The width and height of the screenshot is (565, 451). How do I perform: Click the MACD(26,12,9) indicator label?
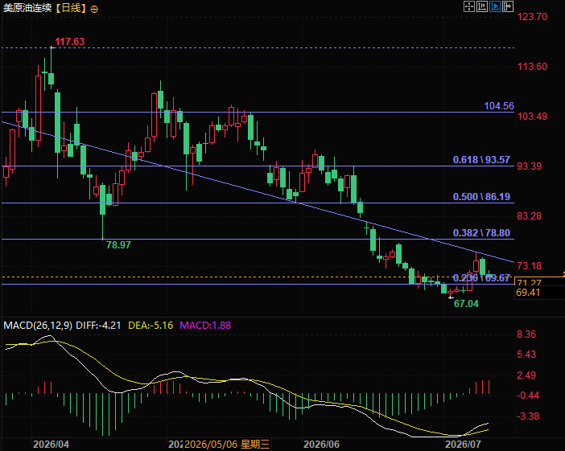pyautogui.click(x=38, y=326)
